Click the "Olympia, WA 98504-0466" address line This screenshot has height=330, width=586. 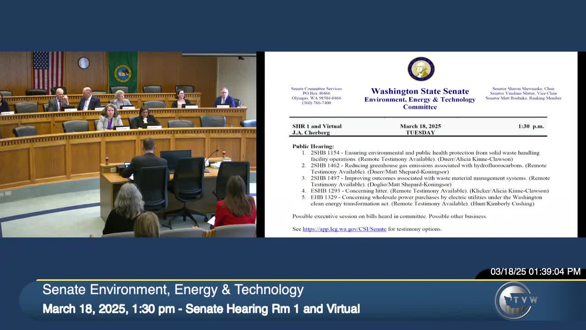coord(316,98)
